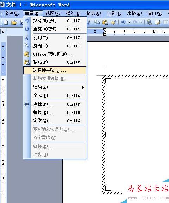Click the toolbar Redo arrow icon
The height and width of the screenshot is (203, 169).
click(x=136, y=22)
